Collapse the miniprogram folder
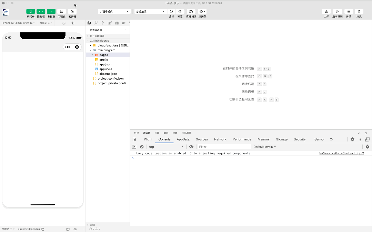The width and height of the screenshot is (372, 232). click(x=108, y=50)
